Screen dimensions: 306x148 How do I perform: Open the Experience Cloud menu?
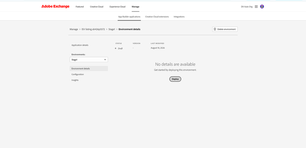[118, 7]
